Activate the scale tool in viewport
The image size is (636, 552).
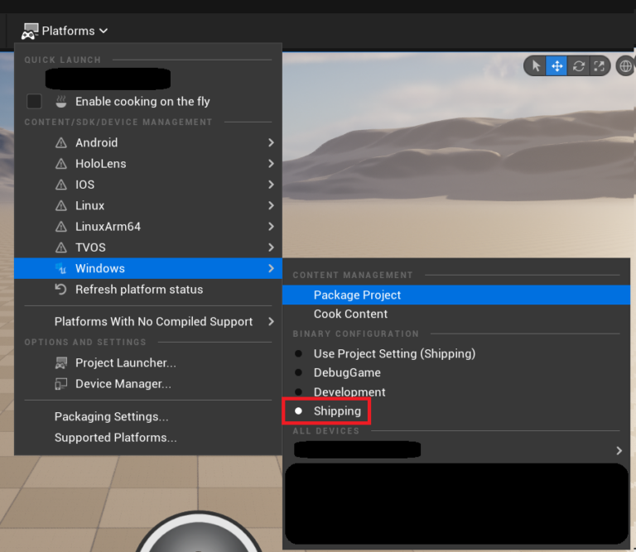coord(599,65)
